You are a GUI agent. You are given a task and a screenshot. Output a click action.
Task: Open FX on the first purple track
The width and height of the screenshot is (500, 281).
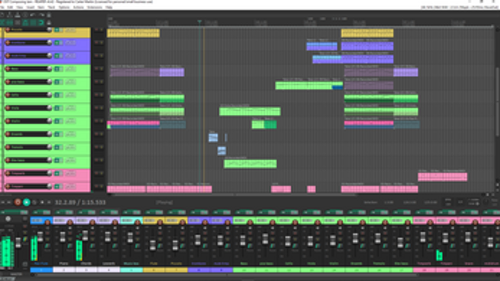tap(57, 42)
